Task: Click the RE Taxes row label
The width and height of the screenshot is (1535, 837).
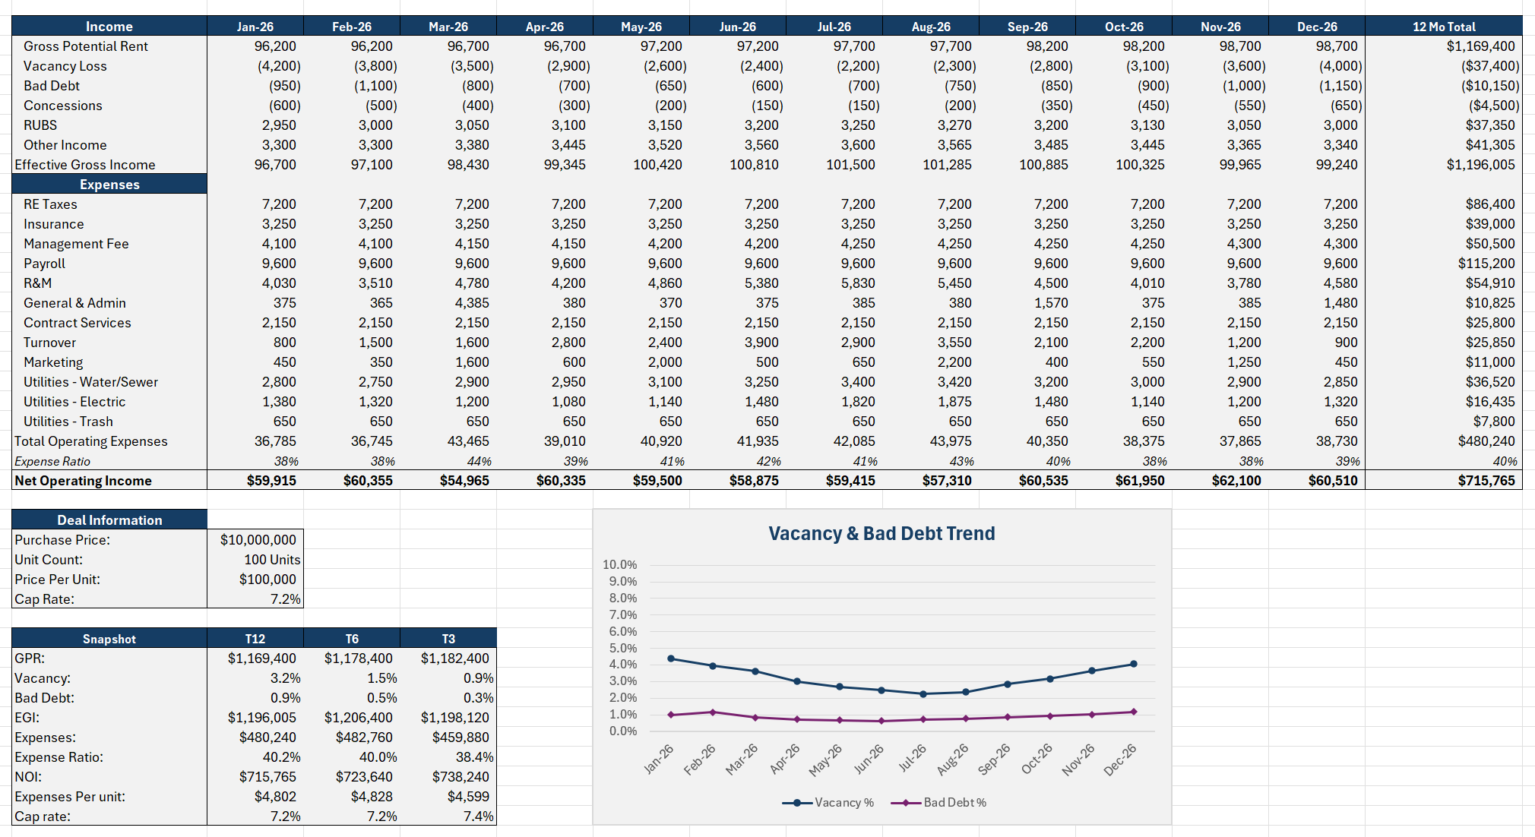Action: [50, 204]
